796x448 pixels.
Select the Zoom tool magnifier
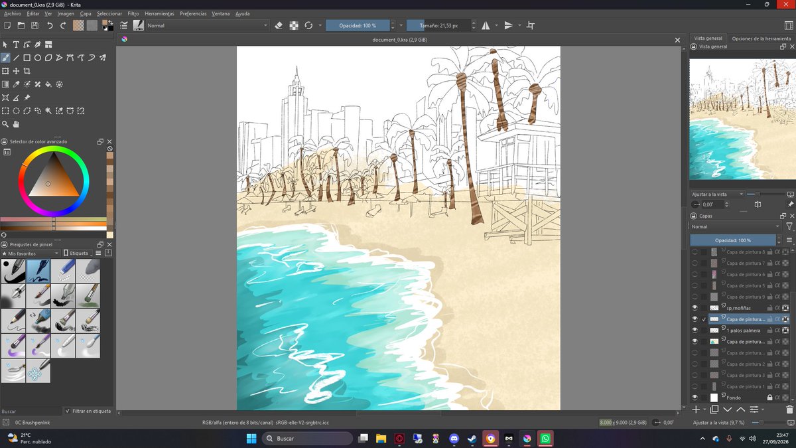tap(5, 124)
